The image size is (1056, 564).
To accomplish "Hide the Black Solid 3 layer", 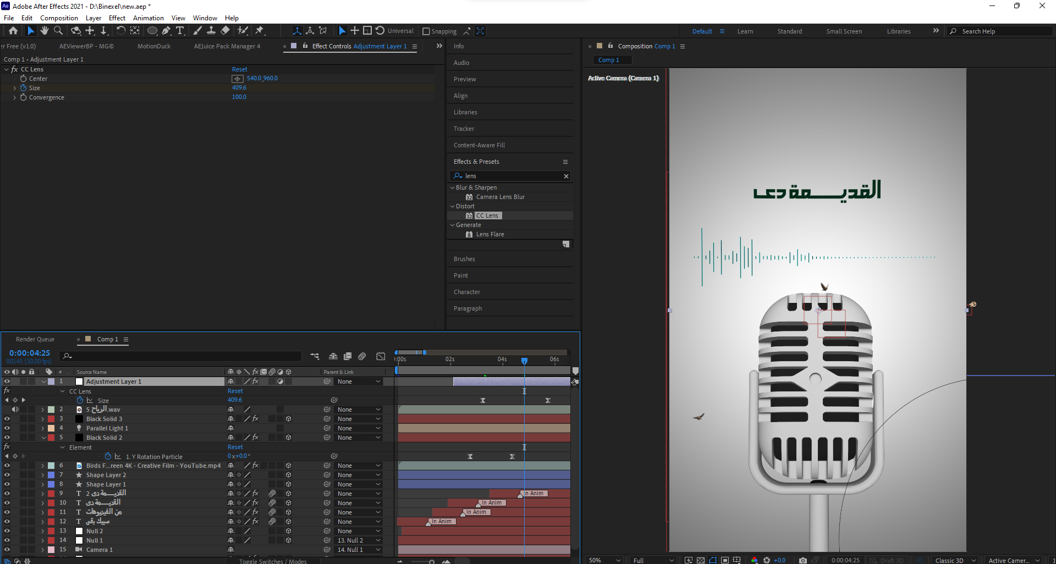I will click(7, 419).
